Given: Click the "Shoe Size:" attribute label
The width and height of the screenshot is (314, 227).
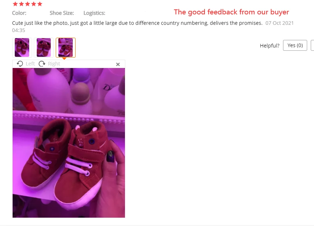Looking at the screenshot, I should [62, 13].
